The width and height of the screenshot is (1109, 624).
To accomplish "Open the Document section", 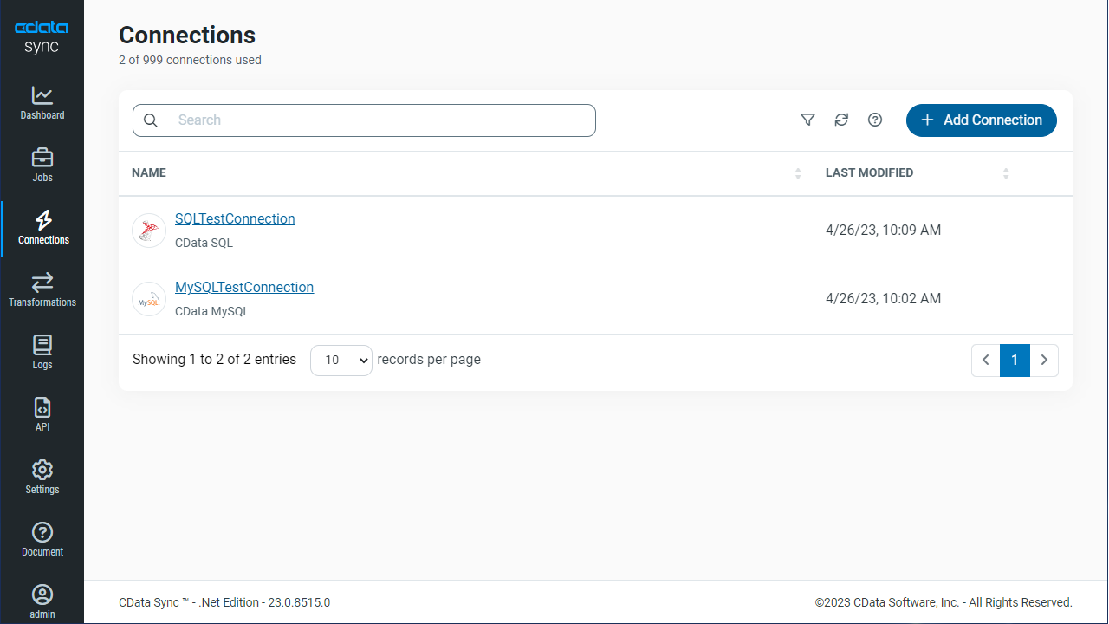I will point(42,538).
